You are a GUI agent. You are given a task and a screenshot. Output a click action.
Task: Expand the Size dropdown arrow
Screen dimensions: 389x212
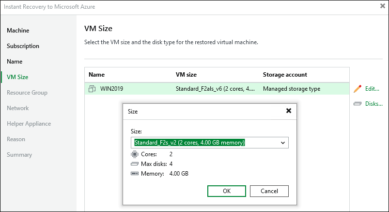[x=283, y=143]
